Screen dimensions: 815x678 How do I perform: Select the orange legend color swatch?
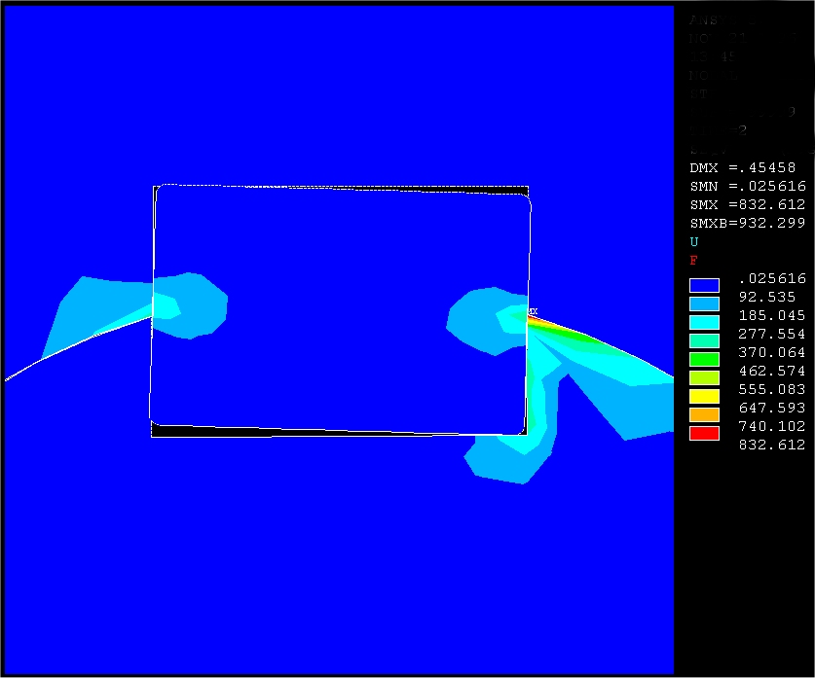coord(704,414)
